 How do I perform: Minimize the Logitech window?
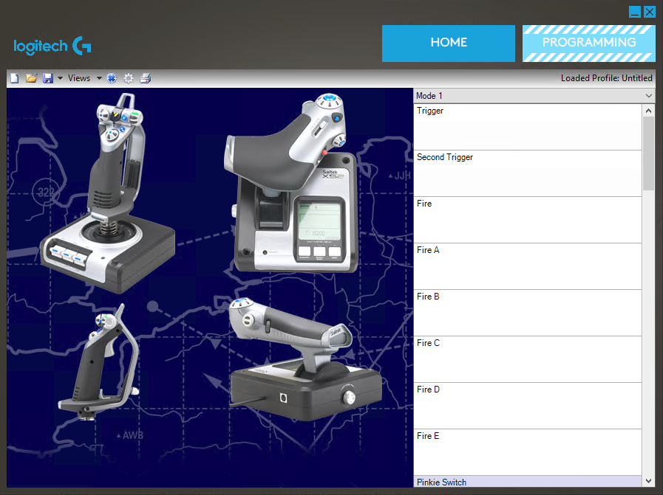[x=635, y=12]
